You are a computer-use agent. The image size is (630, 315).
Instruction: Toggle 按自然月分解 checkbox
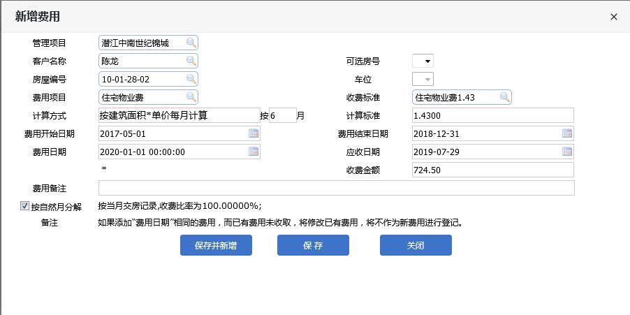point(25,207)
